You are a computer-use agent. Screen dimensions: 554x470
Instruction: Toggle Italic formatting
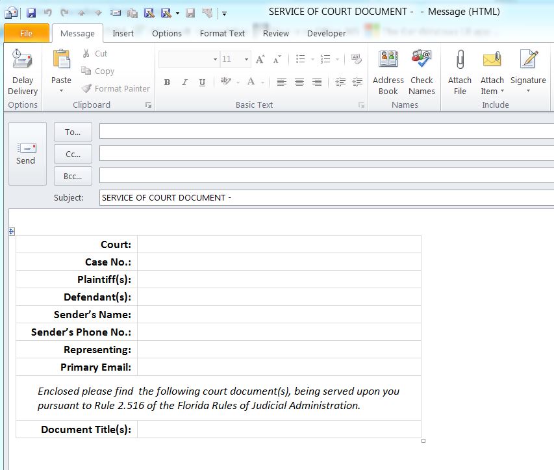tap(184, 82)
